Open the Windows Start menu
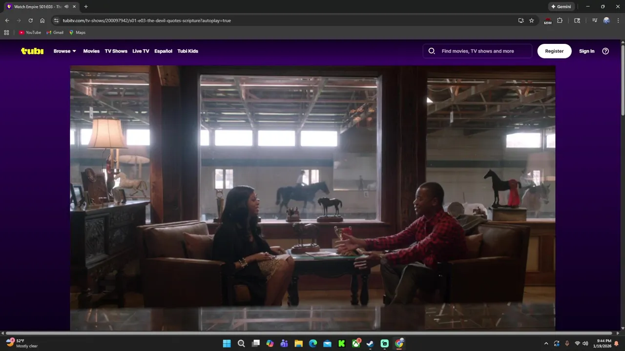This screenshot has height=351, width=625. pos(227,343)
